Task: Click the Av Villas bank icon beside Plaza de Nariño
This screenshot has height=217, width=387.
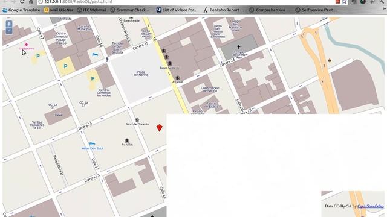Action: pyautogui.click(x=178, y=78)
